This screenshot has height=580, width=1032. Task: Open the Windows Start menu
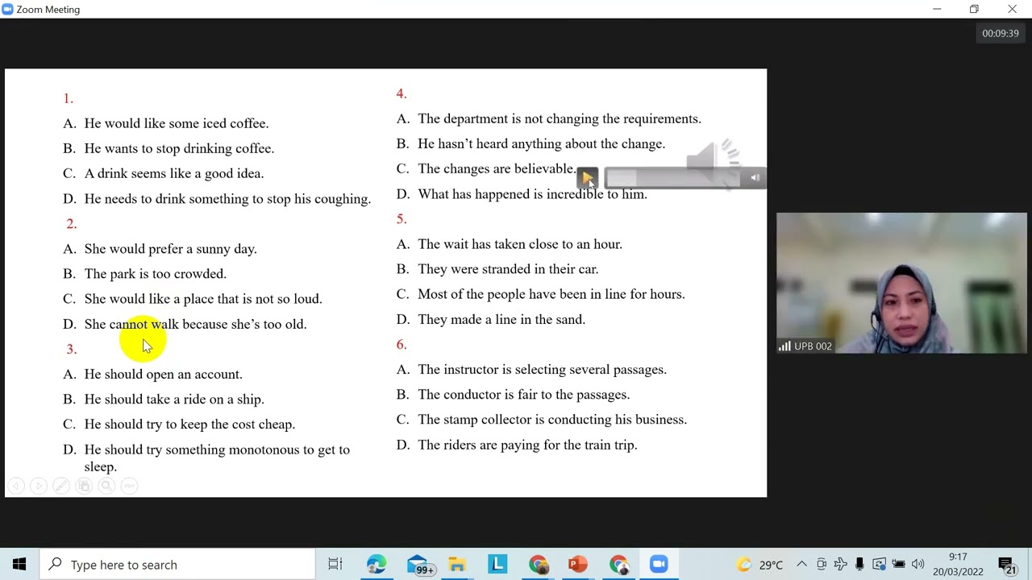(x=19, y=565)
